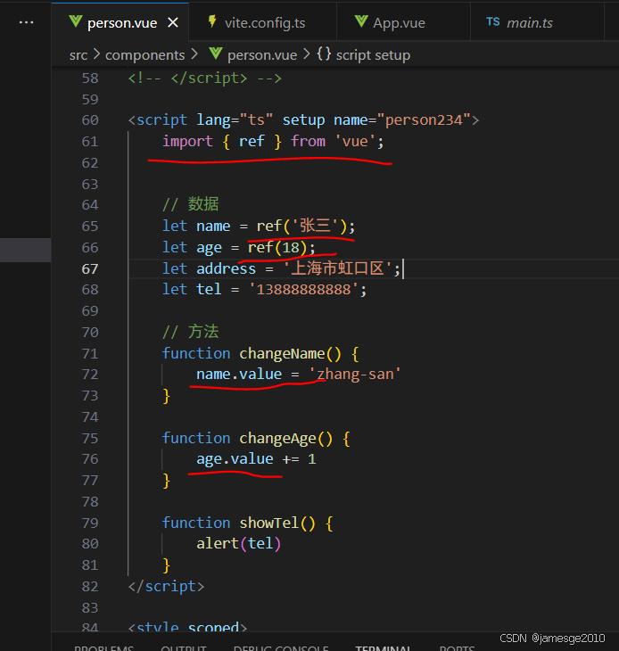
Task: Expand the chevron after person.vue breadcrumb
Action: tap(307, 54)
